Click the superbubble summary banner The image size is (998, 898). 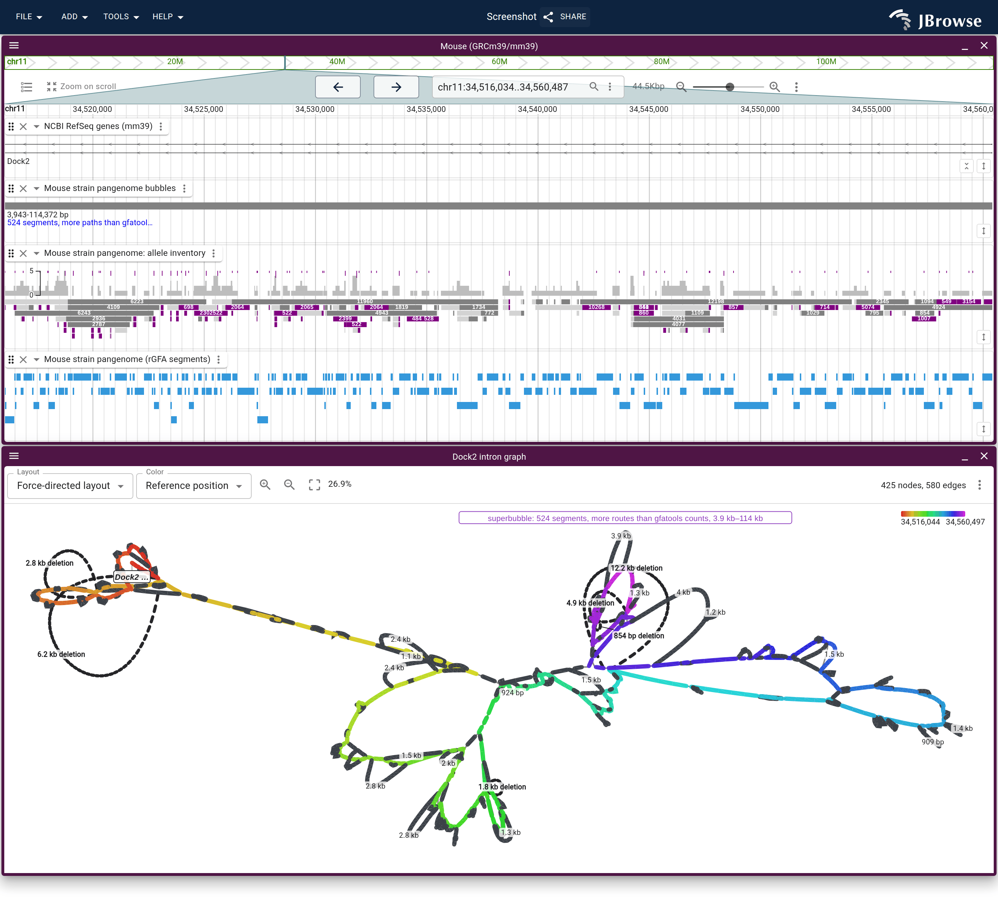pyautogui.click(x=625, y=518)
